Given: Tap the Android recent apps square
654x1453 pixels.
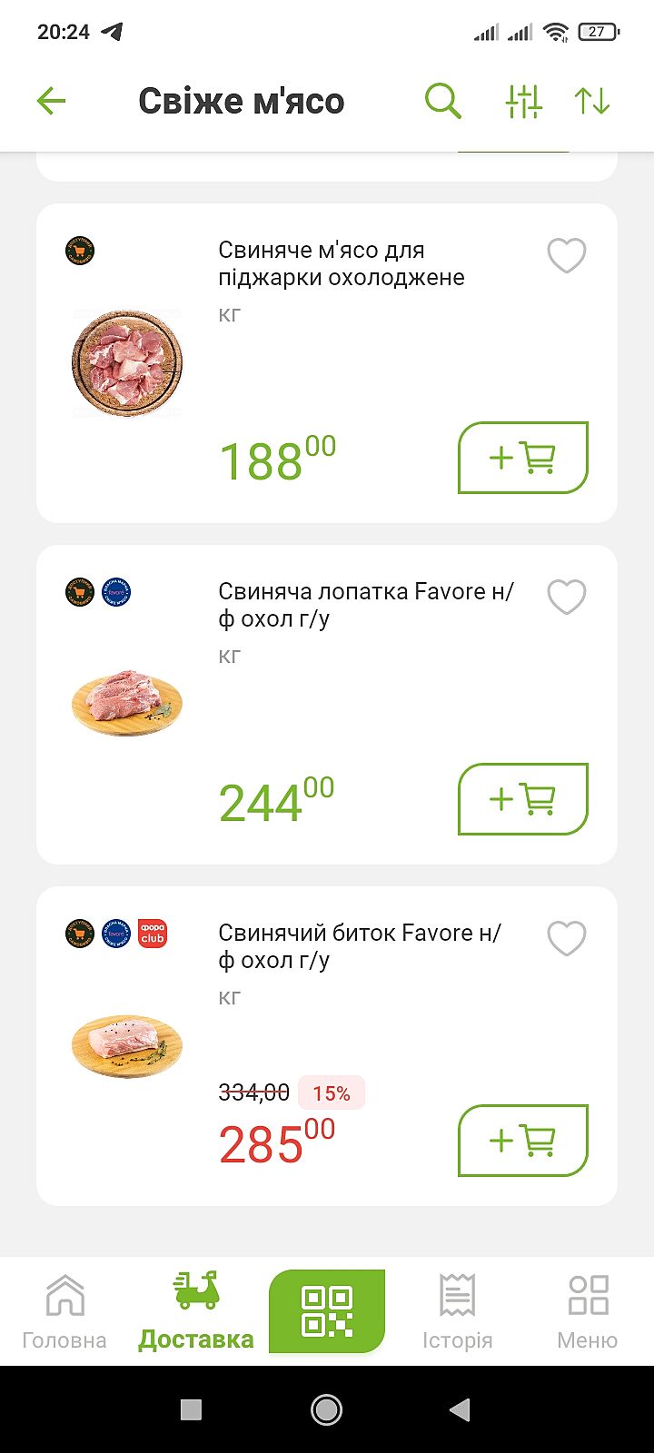Looking at the screenshot, I should (191, 1409).
